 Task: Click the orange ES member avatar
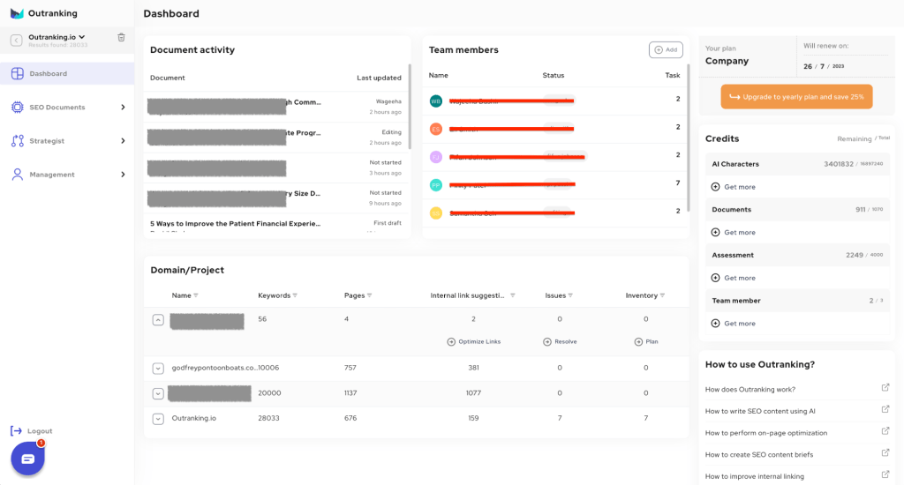[x=436, y=129]
